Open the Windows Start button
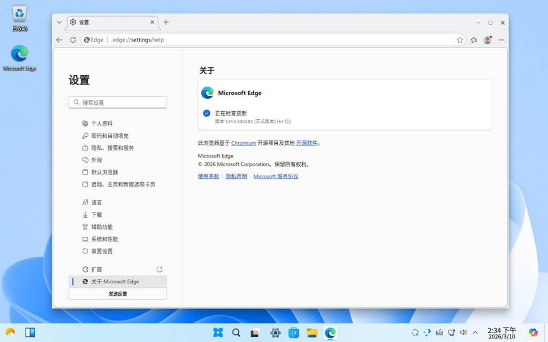This screenshot has height=342, width=548. 218,332
